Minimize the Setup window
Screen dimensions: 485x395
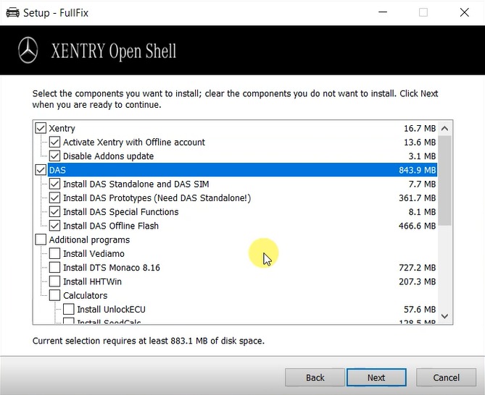coord(383,12)
